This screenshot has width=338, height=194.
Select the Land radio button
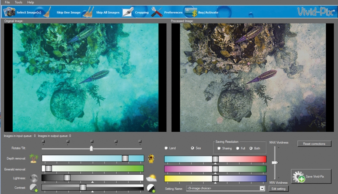166,148
